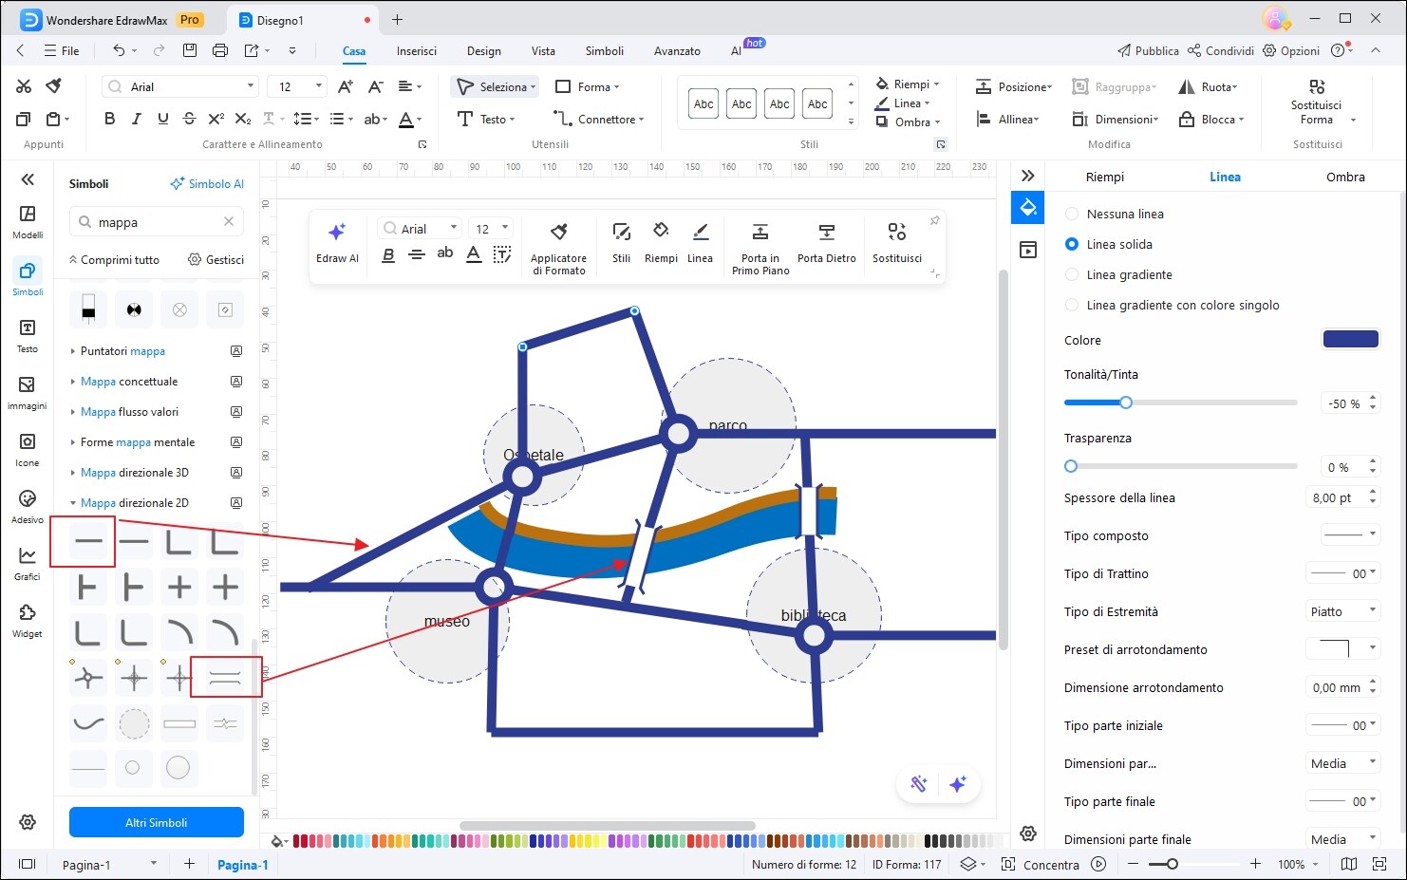Click the Trasparenza slider handle
The image size is (1407, 880).
coord(1071,466)
